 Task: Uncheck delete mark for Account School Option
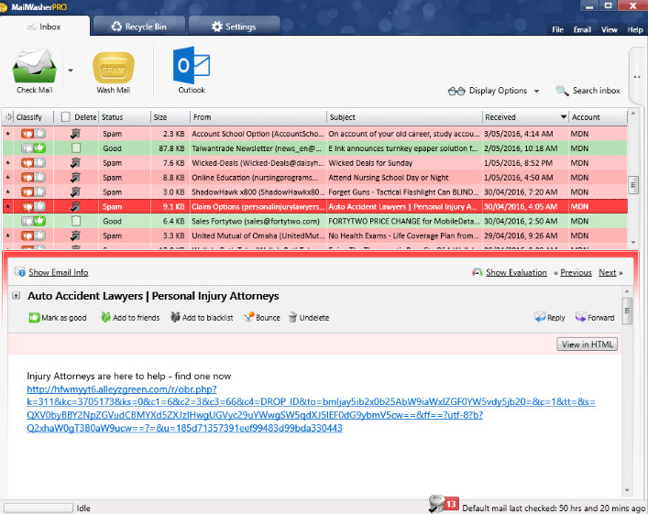click(75, 134)
